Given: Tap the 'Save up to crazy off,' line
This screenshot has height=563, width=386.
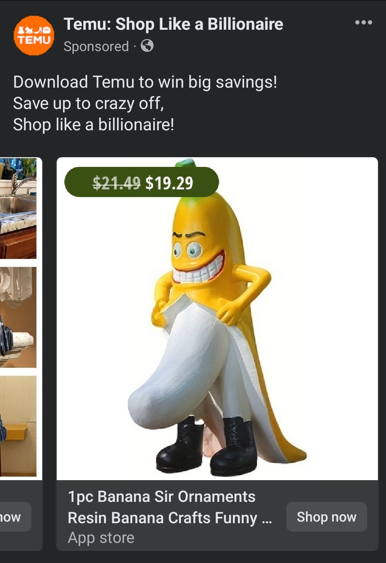Looking at the screenshot, I should [88, 103].
